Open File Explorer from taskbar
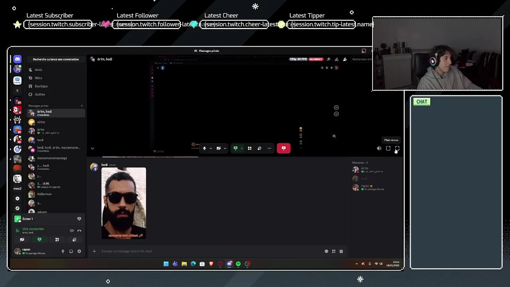 pyautogui.click(x=184, y=264)
